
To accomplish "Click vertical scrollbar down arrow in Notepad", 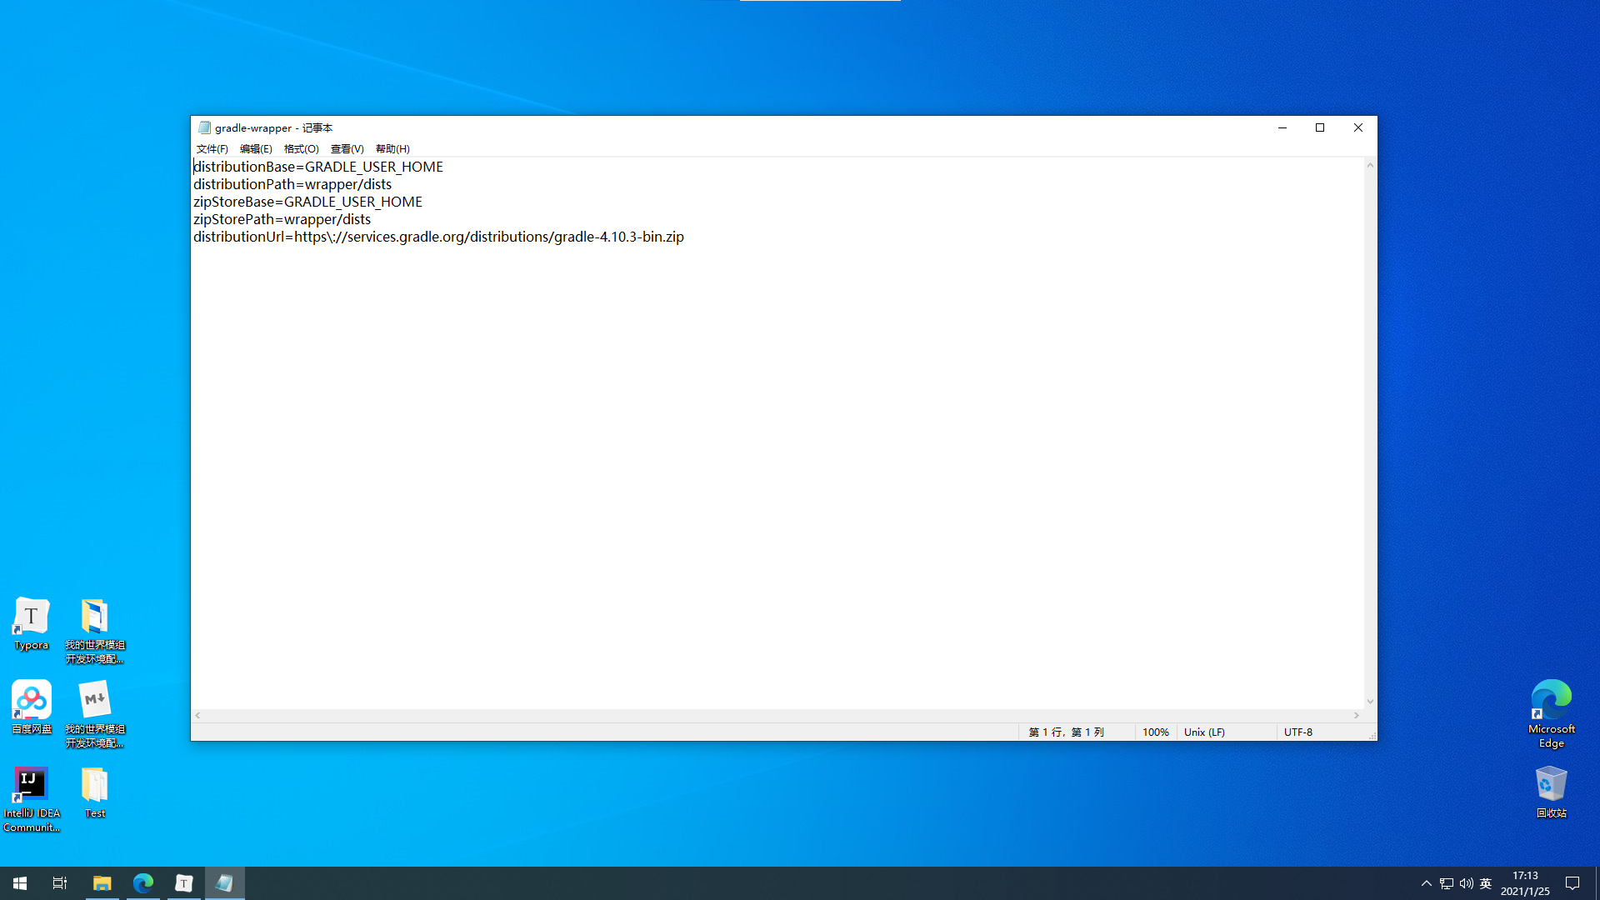I will point(1370,702).
